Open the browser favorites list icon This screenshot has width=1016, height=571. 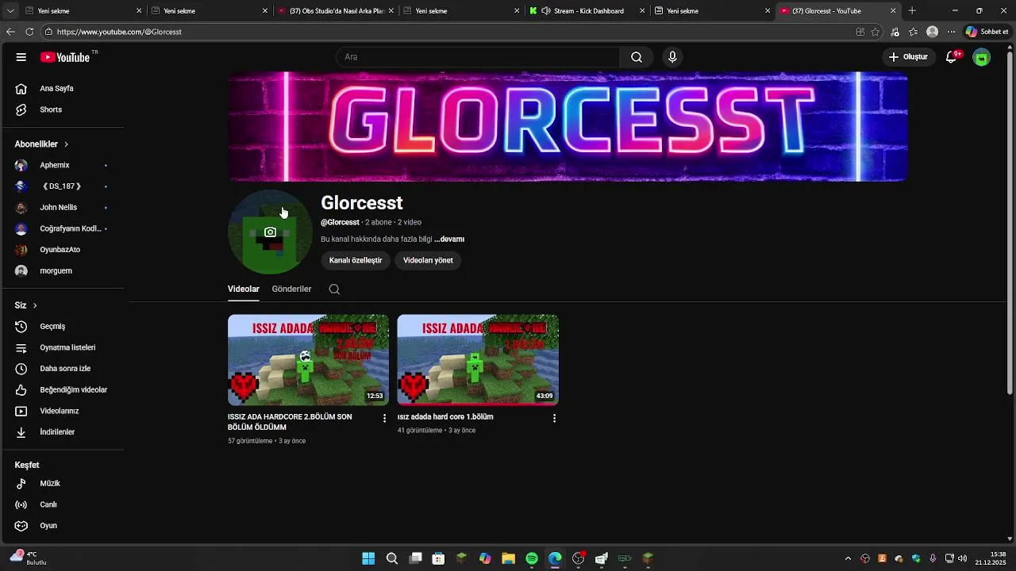(914, 32)
